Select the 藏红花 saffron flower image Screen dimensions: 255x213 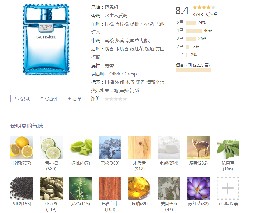coord(198,188)
